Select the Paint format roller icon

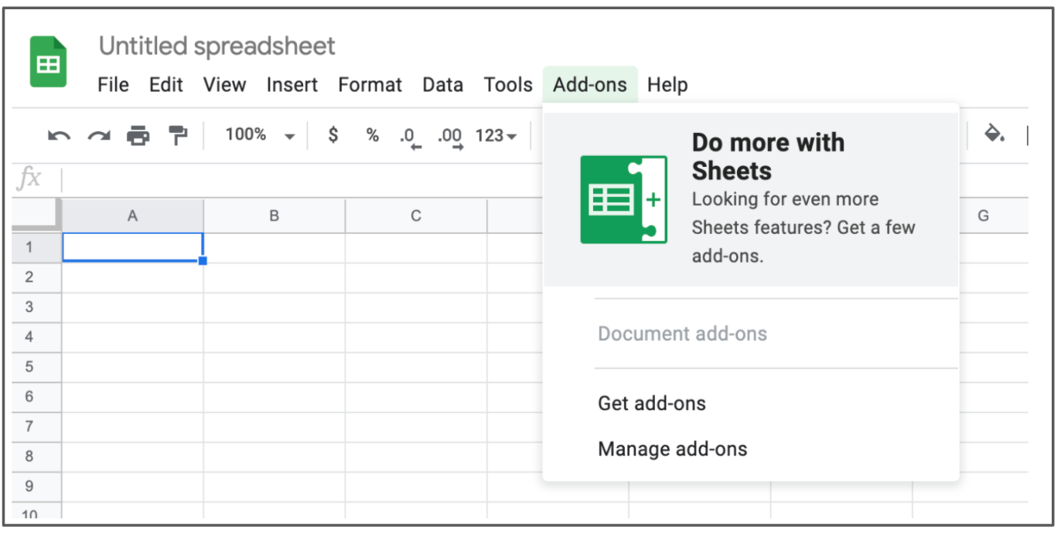coord(178,136)
